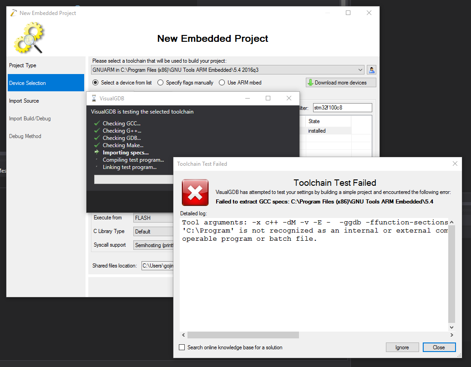Viewport: 471px width, 367px height.
Task: Click the log vertical scrollbar thumb
Action: (x=451, y=273)
